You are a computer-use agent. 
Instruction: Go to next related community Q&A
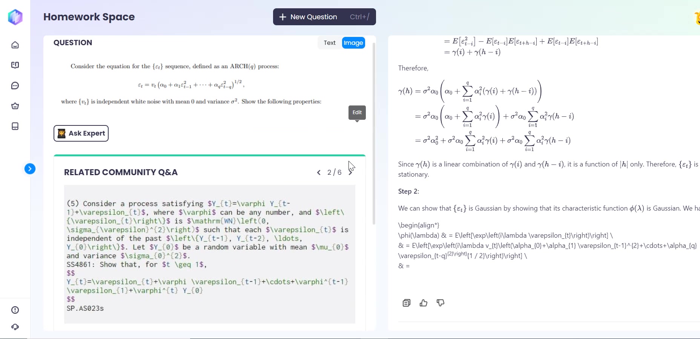point(351,173)
